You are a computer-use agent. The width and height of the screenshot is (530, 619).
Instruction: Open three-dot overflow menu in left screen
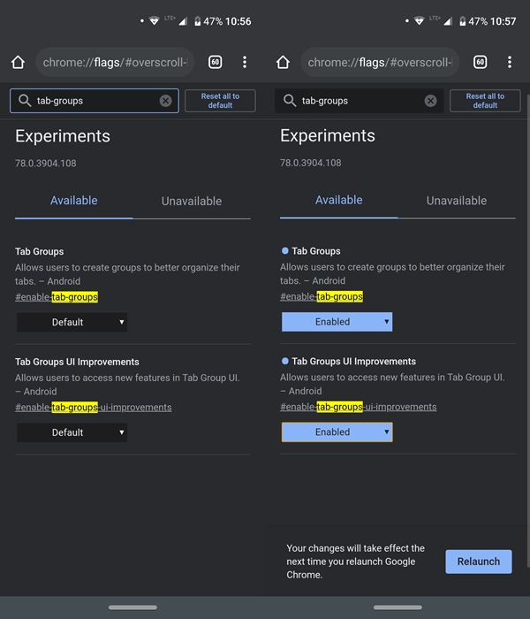point(245,62)
